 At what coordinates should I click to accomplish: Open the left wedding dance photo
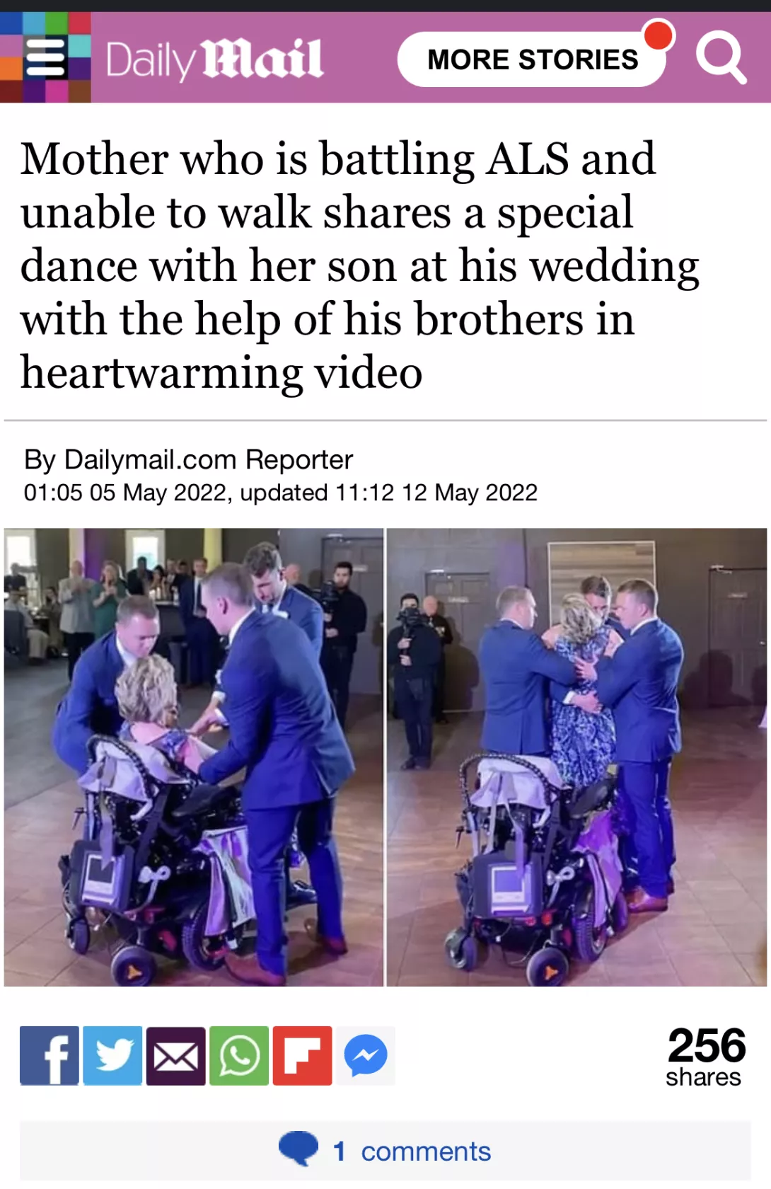pyautogui.click(x=194, y=757)
